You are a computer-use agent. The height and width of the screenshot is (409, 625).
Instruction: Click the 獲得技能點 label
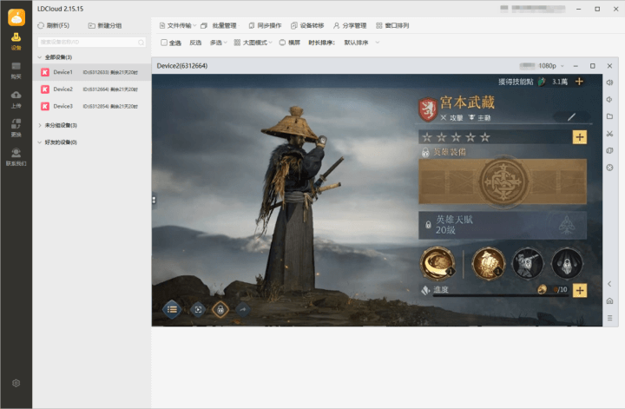516,82
